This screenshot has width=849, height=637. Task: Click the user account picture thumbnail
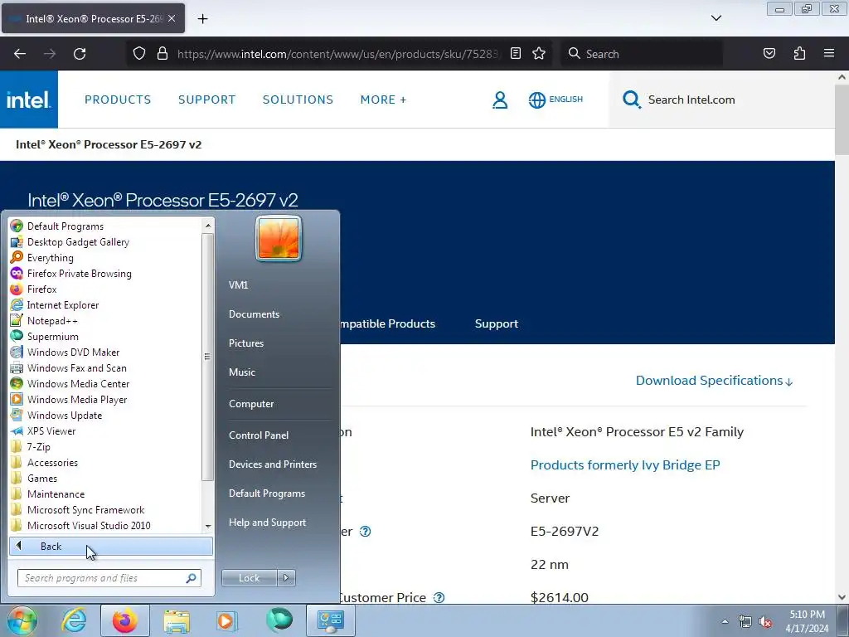pyautogui.click(x=279, y=238)
